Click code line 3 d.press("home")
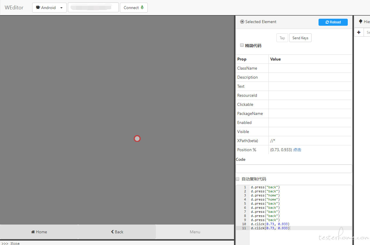The height and width of the screenshot is (245, 370). (265, 195)
